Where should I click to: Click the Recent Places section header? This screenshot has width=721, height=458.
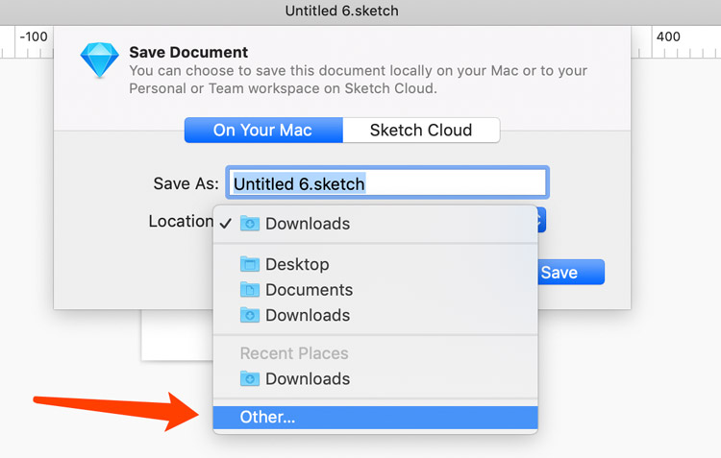click(294, 353)
